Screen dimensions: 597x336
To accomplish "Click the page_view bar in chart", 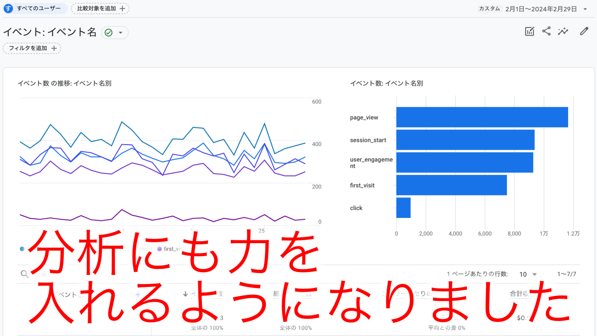I will [x=482, y=117].
